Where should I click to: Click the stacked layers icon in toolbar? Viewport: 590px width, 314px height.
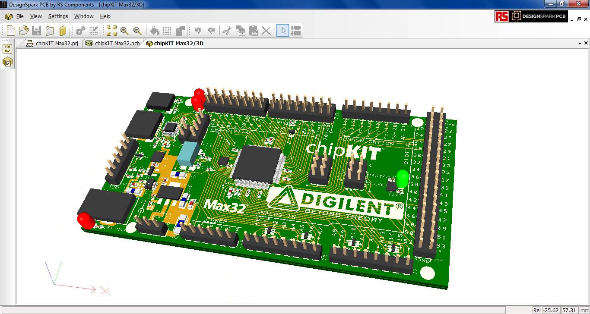click(181, 31)
